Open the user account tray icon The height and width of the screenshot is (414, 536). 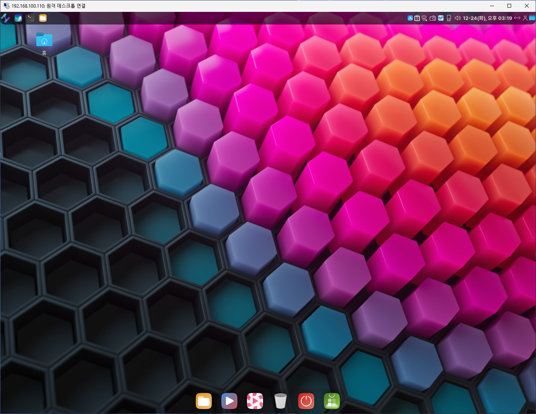525,18
